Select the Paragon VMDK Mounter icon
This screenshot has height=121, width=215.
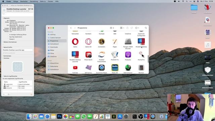pyautogui.click(x=128, y=42)
